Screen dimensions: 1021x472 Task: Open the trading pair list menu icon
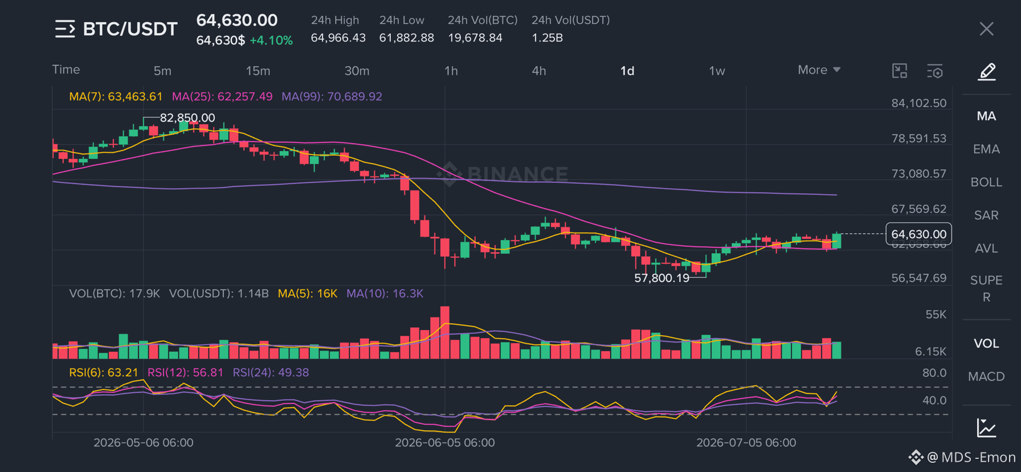click(65, 29)
